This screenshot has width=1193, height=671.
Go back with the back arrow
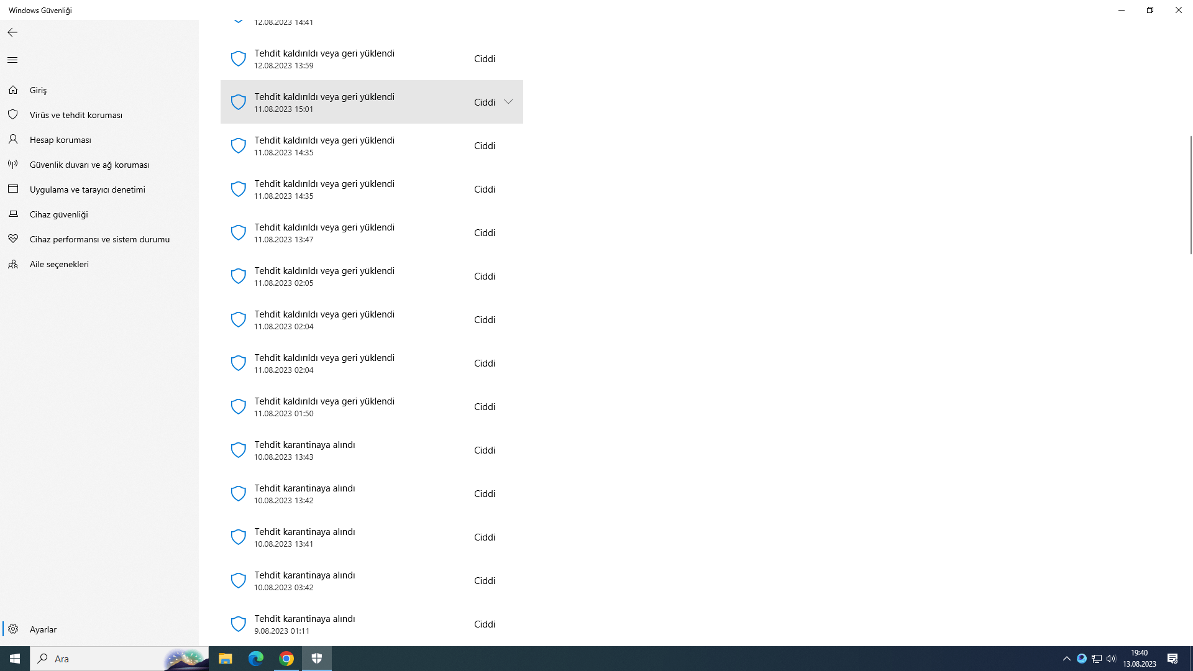click(12, 32)
